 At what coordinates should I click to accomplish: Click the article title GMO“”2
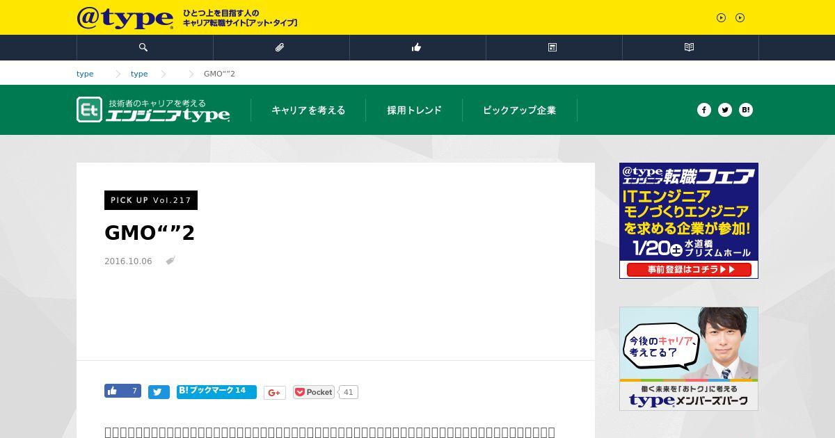(x=150, y=233)
